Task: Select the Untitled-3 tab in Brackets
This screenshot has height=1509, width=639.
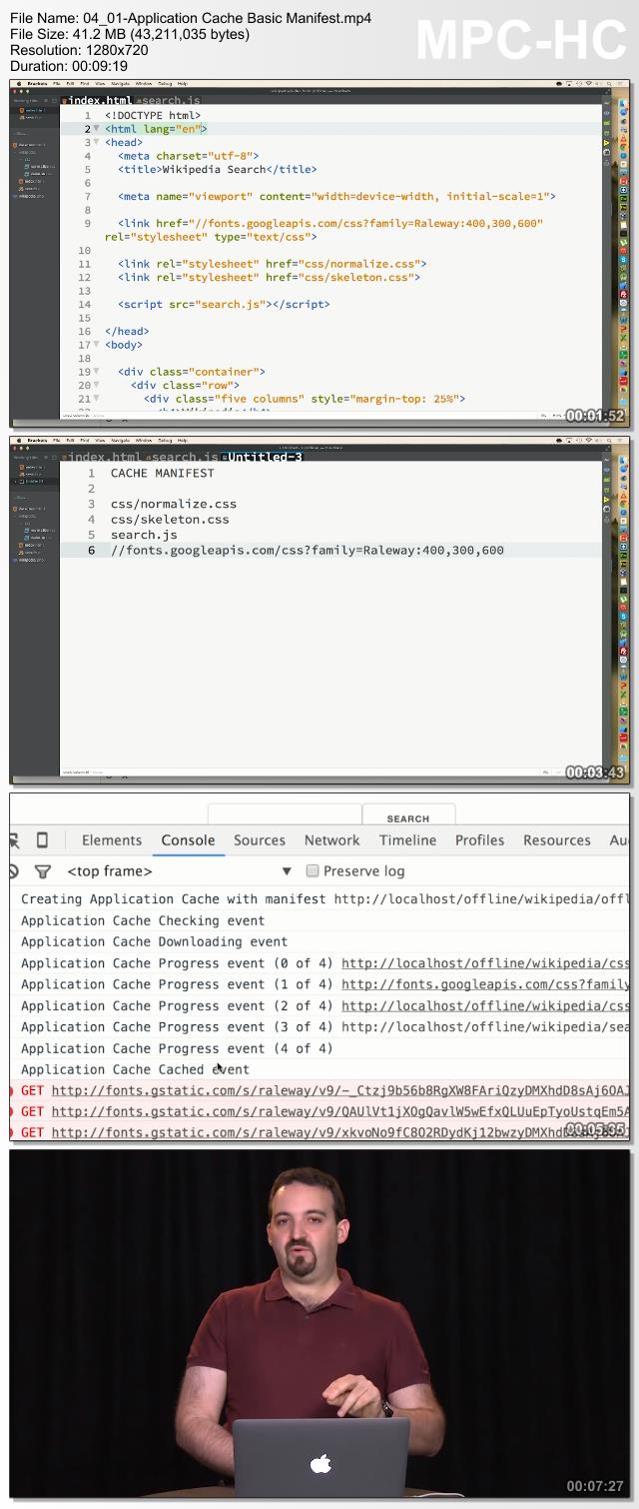Action: click(263, 457)
